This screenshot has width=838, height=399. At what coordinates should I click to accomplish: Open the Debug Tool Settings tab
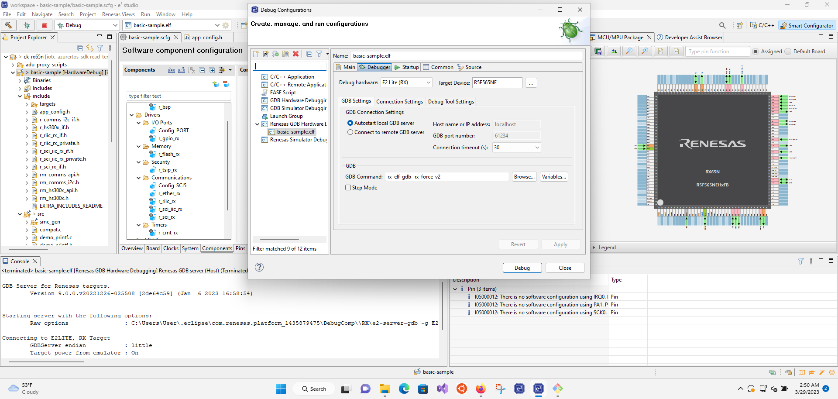(x=451, y=102)
